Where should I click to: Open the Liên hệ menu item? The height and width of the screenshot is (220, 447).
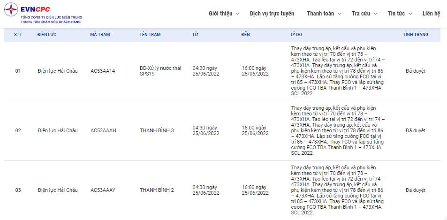[432, 14]
